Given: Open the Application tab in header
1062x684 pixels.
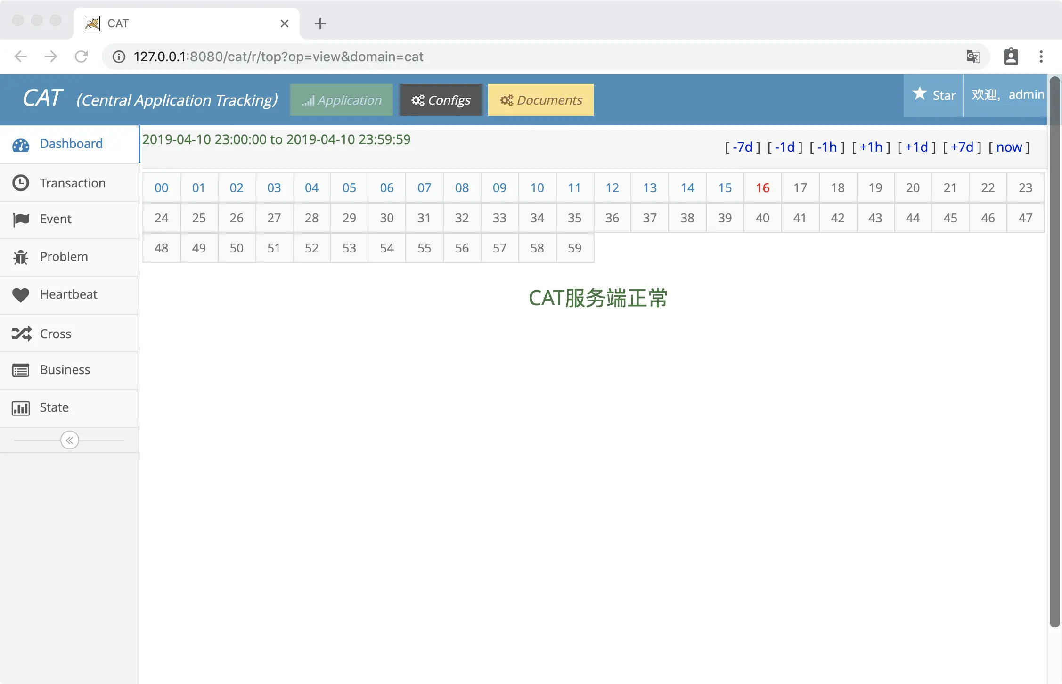Looking at the screenshot, I should pyautogui.click(x=342, y=100).
